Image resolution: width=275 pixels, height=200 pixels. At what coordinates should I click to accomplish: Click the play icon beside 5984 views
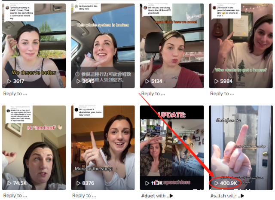(217, 81)
